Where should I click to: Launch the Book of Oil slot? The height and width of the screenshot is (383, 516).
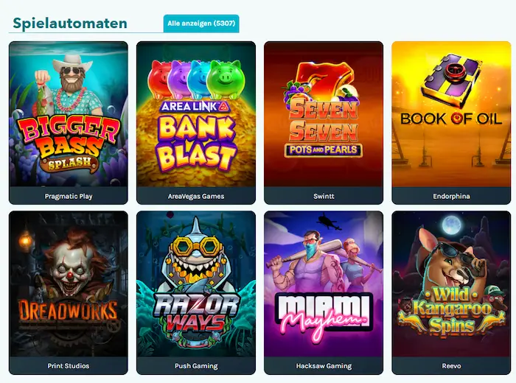[x=451, y=114]
